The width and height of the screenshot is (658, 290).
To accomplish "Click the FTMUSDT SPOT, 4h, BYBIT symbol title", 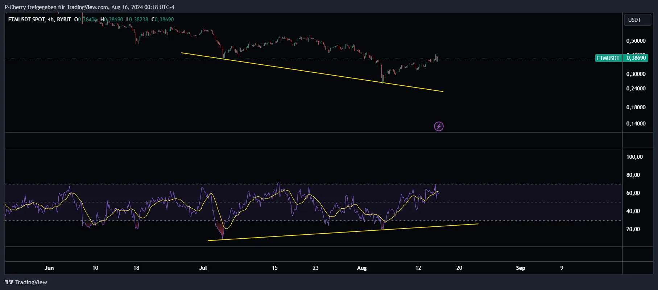I will click(40, 20).
